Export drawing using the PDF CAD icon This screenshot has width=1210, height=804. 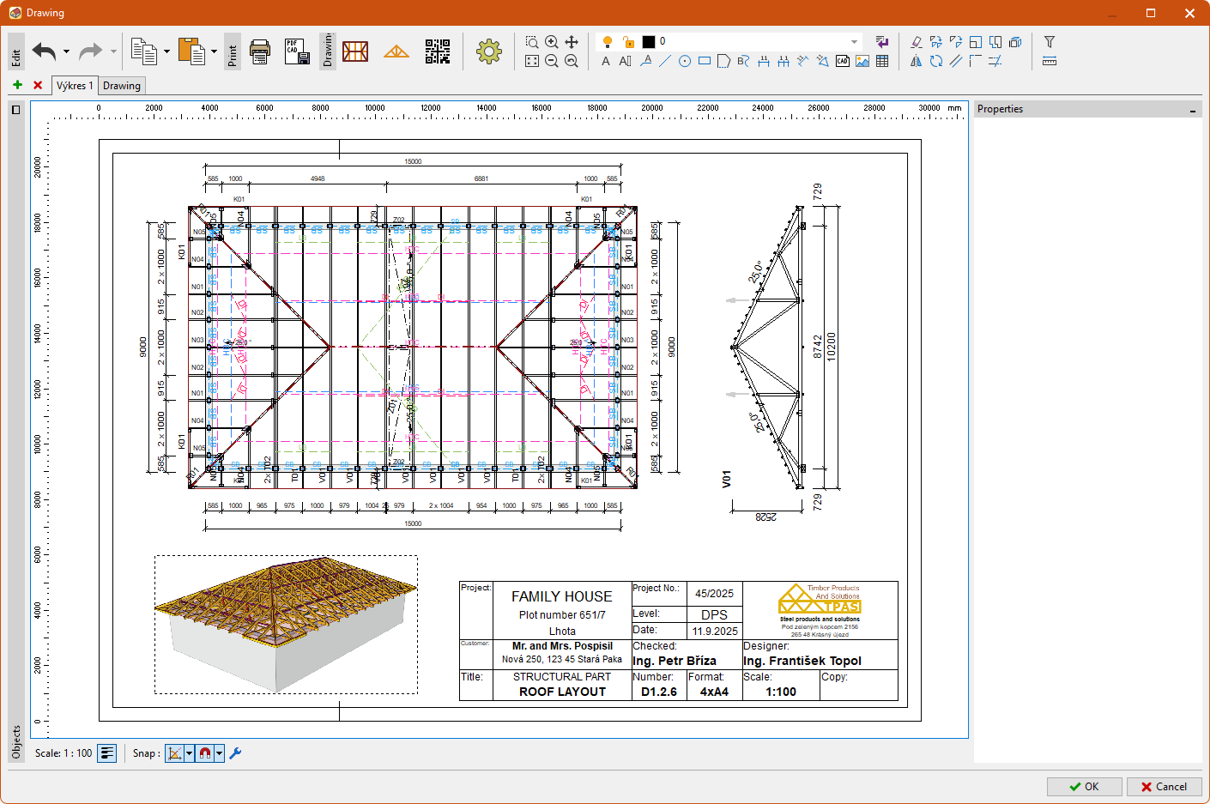(297, 51)
